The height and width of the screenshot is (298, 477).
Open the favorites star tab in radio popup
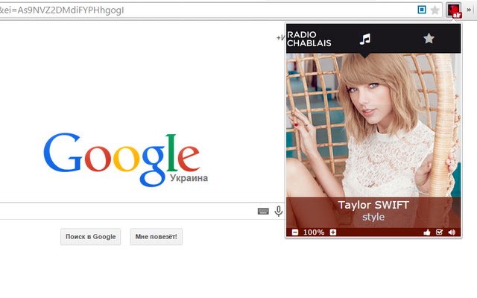pos(429,39)
